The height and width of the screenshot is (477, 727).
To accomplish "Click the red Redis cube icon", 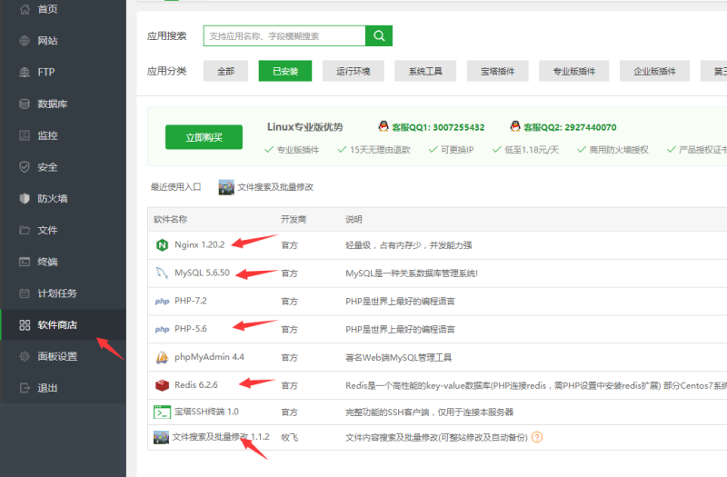I will pos(162,385).
